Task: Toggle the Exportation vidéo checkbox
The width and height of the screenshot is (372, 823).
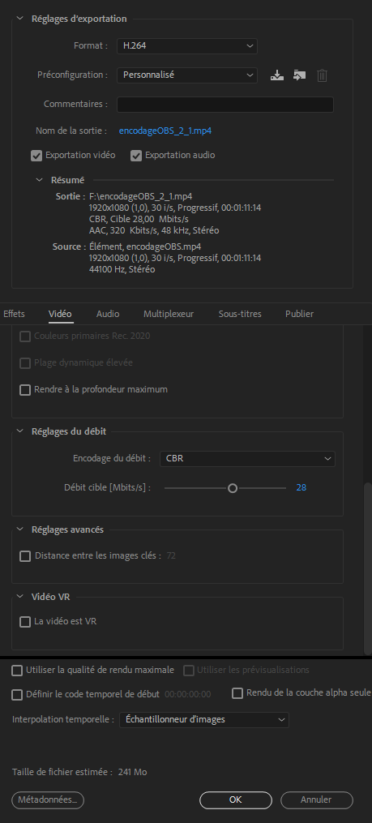Action: tap(36, 156)
